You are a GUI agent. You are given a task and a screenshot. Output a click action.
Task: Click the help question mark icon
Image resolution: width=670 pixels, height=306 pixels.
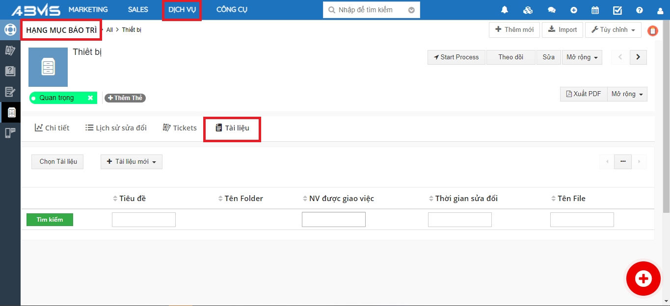click(639, 10)
